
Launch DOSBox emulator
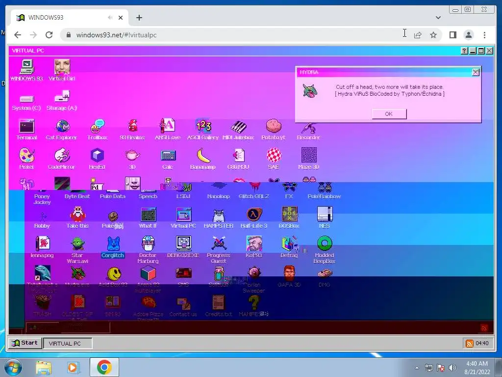(289, 214)
